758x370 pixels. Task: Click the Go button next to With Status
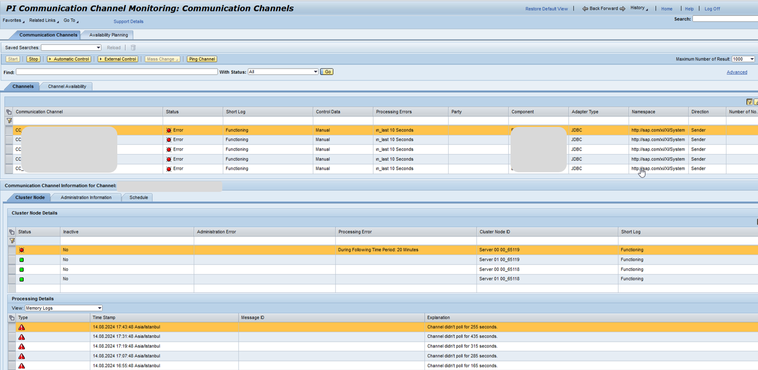(x=327, y=72)
